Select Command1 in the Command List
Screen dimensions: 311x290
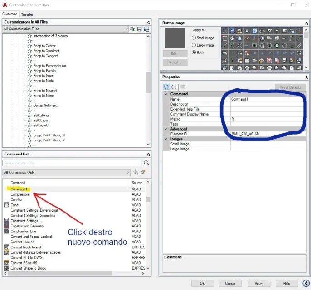(x=19, y=189)
